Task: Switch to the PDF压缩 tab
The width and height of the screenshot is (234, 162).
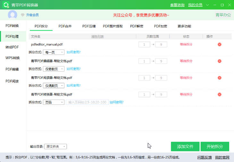Action: [x=89, y=26]
